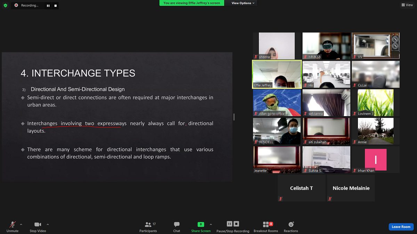Pause recording from the bottom toolbar
Screen dimensions: 417x234
[229, 224]
